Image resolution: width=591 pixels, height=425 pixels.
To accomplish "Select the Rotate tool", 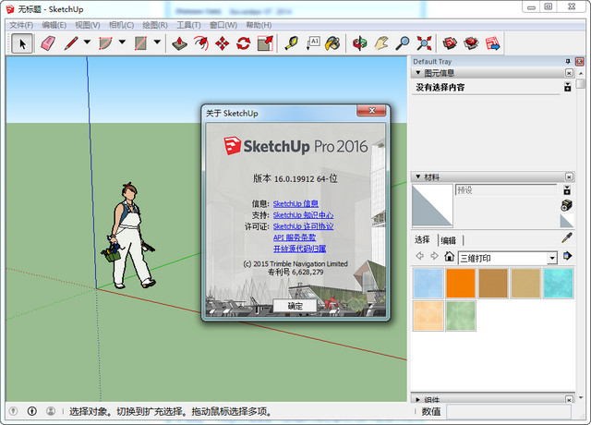I will pyautogui.click(x=244, y=42).
